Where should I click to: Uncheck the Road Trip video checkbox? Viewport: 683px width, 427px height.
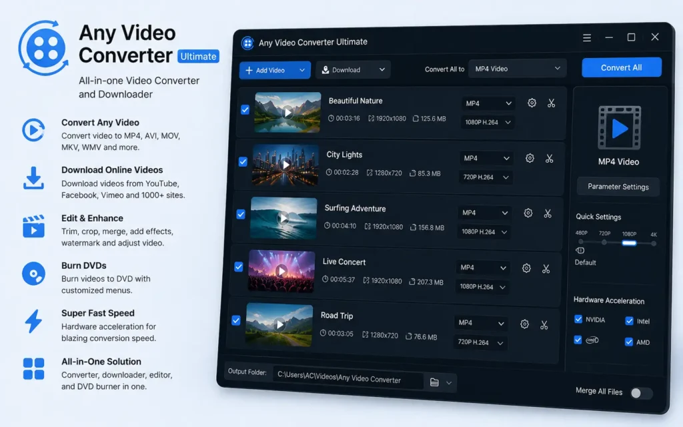[236, 321]
